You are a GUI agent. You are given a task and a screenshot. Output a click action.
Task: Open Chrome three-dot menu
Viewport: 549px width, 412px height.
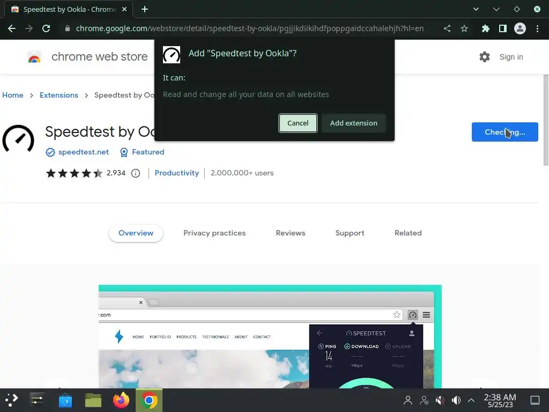(537, 28)
